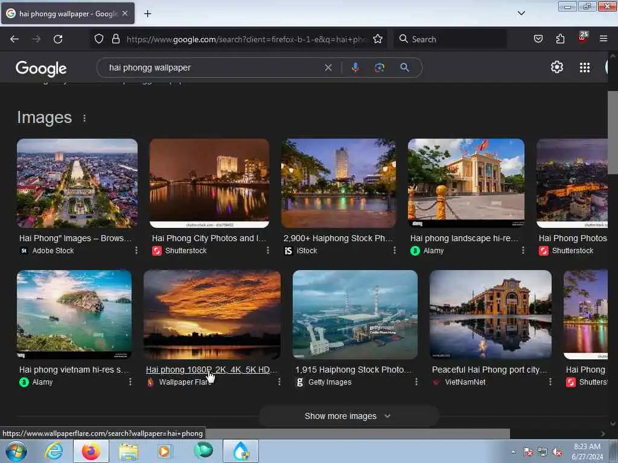
Task: Open Peaceful Hai Phong port city link
Action: tap(490, 370)
